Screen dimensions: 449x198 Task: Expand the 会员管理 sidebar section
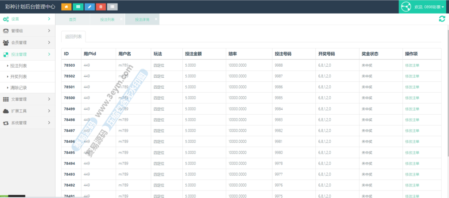point(27,43)
